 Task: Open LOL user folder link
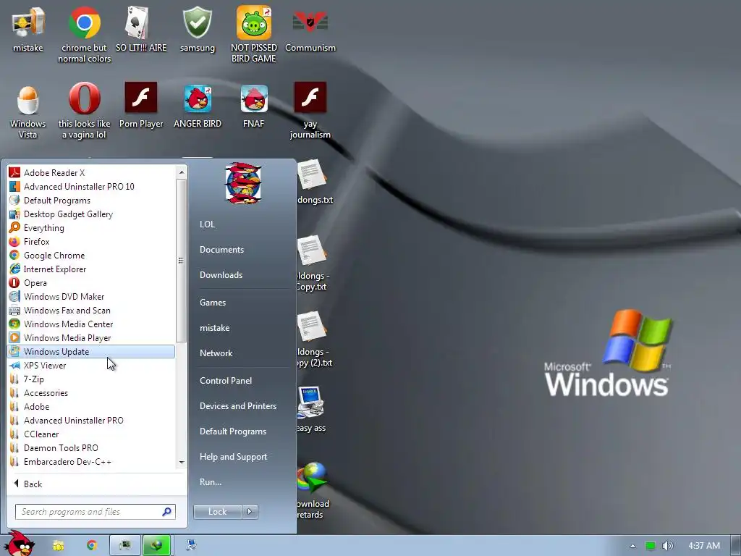[x=243, y=224]
